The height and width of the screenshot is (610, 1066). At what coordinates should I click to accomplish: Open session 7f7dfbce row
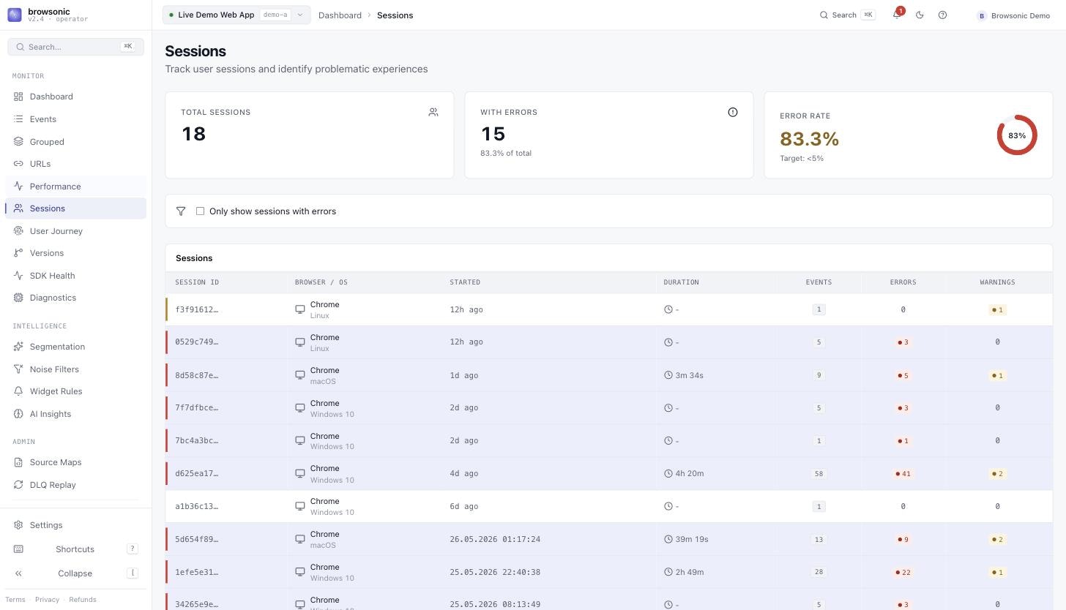[x=609, y=408]
